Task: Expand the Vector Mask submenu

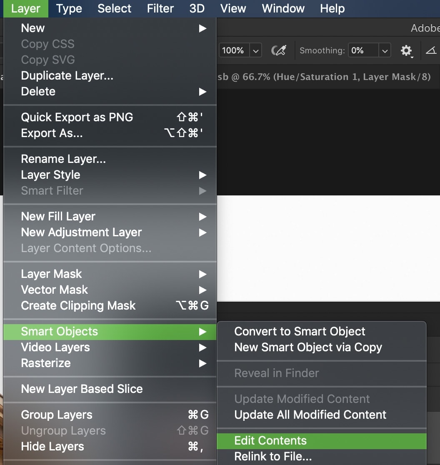Action: click(110, 290)
